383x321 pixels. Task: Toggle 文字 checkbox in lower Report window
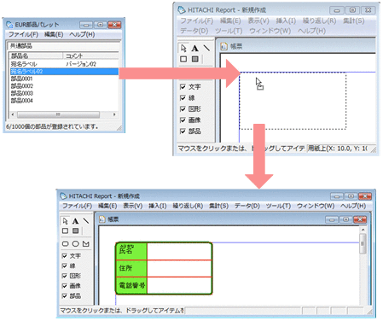click(65, 256)
